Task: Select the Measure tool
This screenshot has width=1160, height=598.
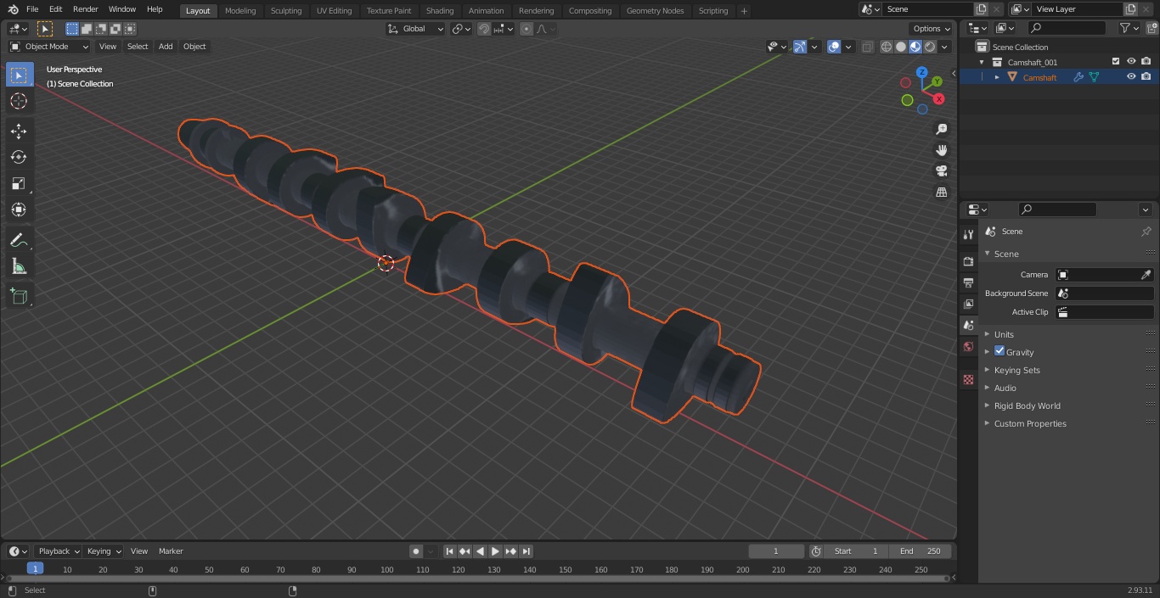Action: coord(19,267)
